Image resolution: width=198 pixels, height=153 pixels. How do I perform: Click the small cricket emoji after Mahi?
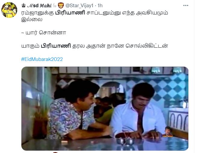tap(55, 5)
